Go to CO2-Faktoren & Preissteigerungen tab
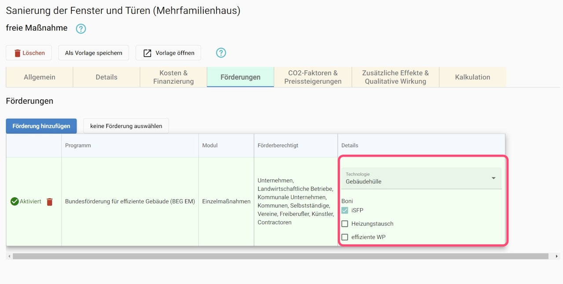Screen dimensions: 563x284 (313, 77)
